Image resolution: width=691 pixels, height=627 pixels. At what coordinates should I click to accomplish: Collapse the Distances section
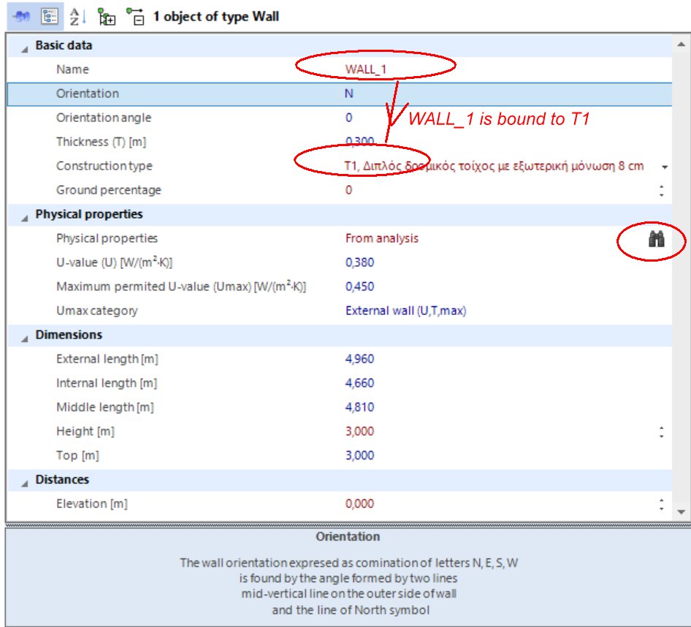[25, 481]
